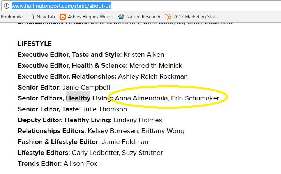Click "Fashion & Lifestyle Editor" label
281x174 pixels.
58,142
